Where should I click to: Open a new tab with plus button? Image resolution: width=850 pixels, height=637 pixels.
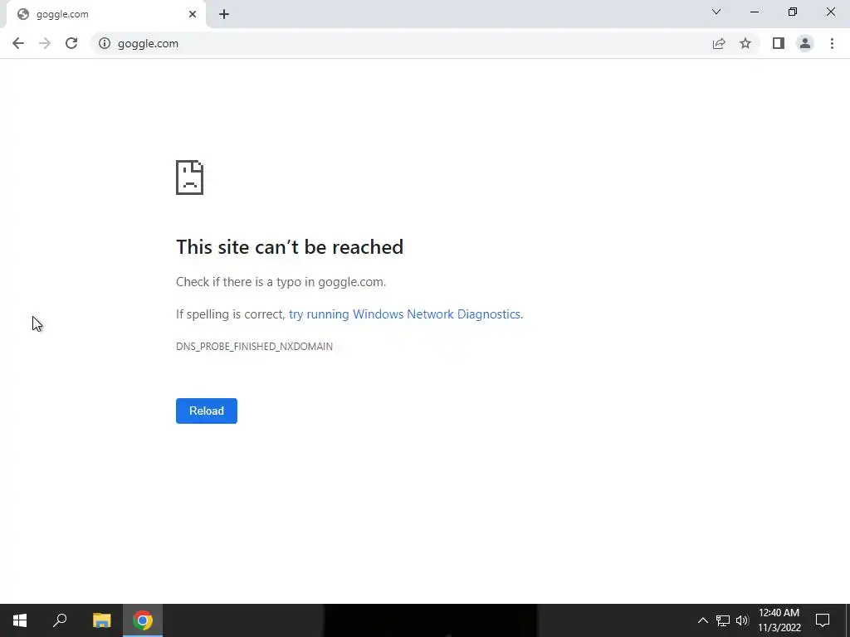pyautogui.click(x=224, y=15)
